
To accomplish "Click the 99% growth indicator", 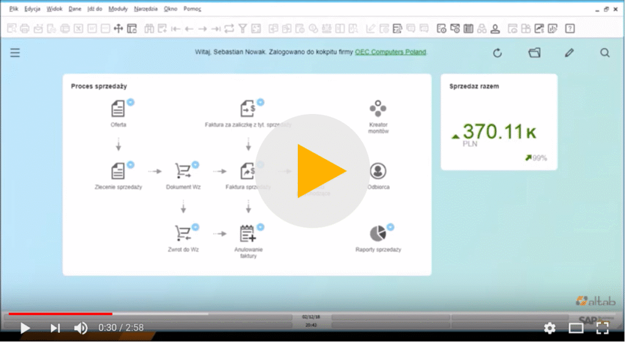I will 536,158.
